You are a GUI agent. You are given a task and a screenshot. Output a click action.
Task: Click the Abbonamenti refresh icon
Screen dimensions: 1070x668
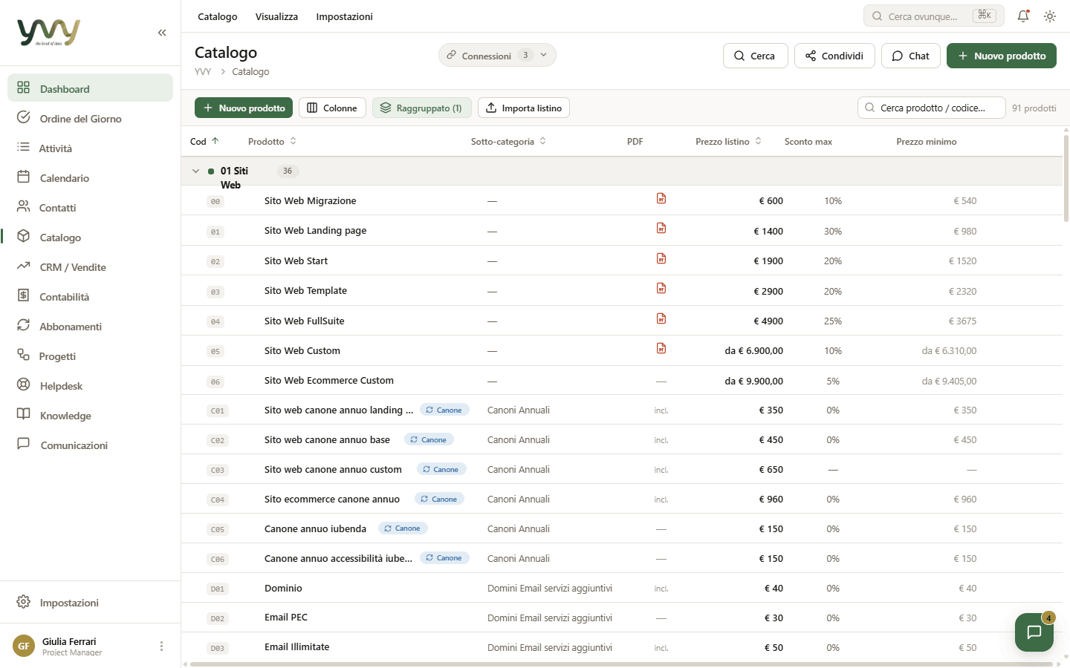click(x=24, y=325)
